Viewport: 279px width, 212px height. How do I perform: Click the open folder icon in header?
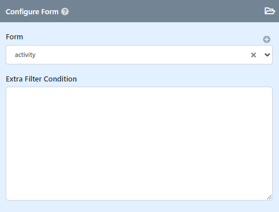[x=270, y=11]
